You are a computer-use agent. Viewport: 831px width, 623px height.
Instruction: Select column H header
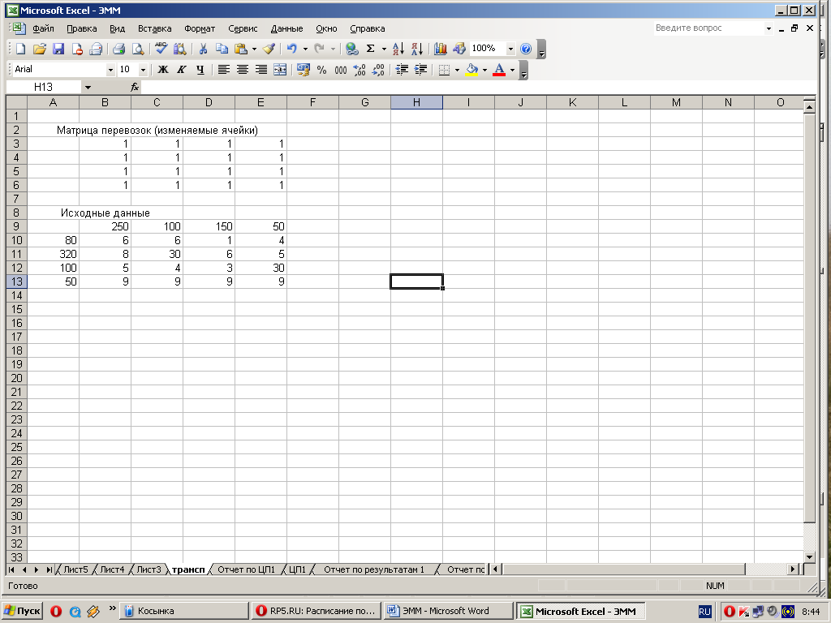(x=416, y=102)
